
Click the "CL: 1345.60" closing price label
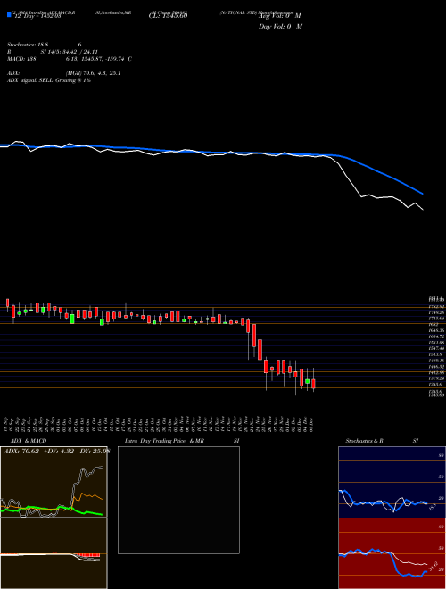pyautogui.click(x=168, y=15)
